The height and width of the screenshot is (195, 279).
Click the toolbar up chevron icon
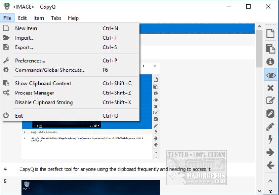pos(270,181)
